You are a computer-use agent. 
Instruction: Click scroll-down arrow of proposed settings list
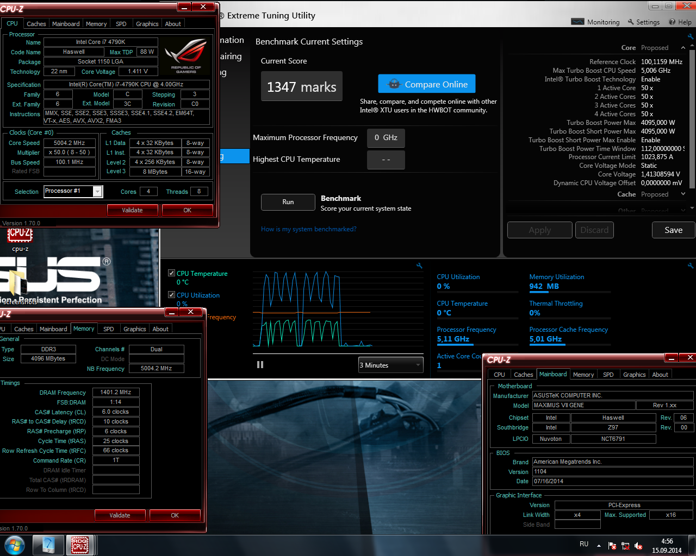tap(692, 208)
